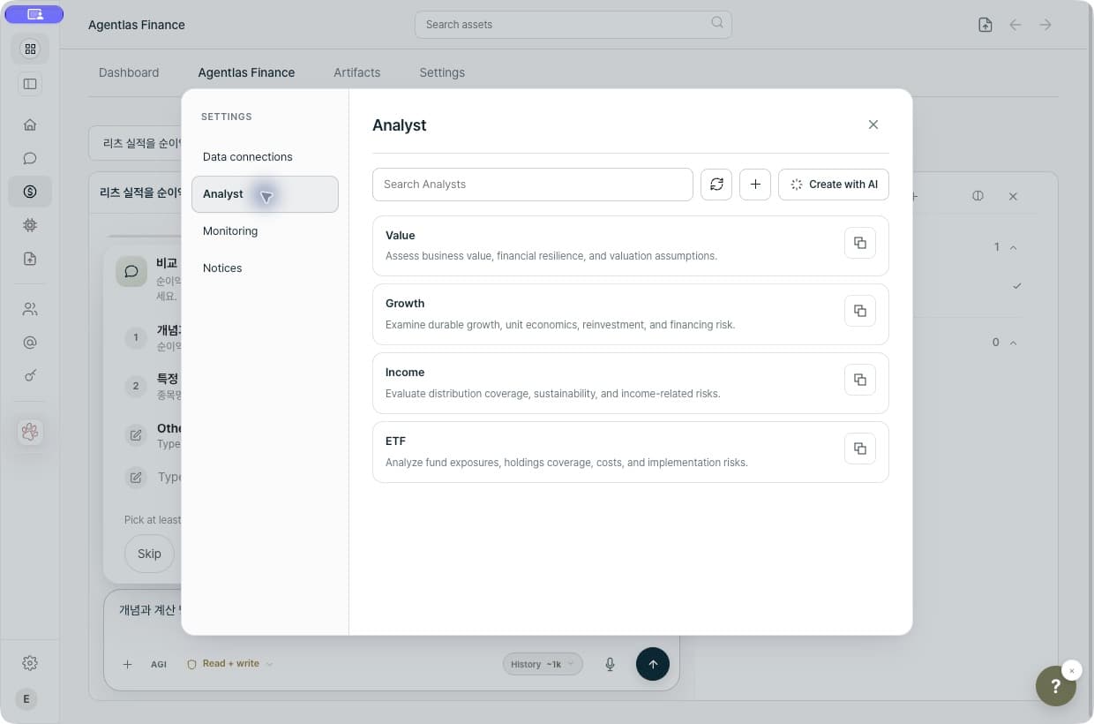
Task: Select the Finance dollar icon in sidebar
Action: pos(30,192)
